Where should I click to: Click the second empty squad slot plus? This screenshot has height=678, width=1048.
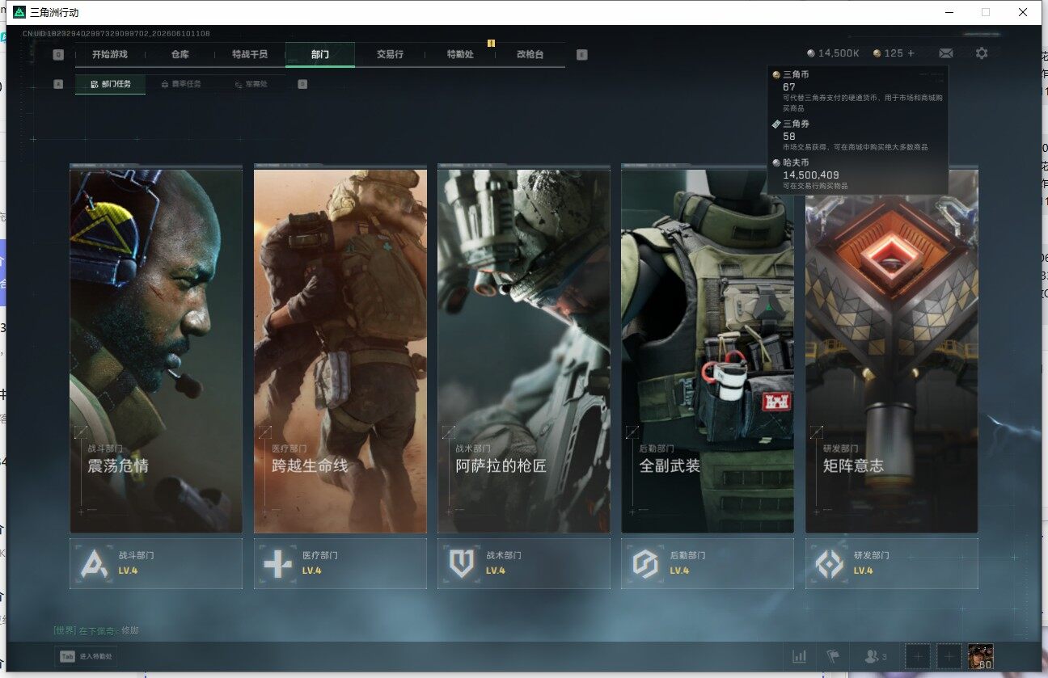coord(949,656)
